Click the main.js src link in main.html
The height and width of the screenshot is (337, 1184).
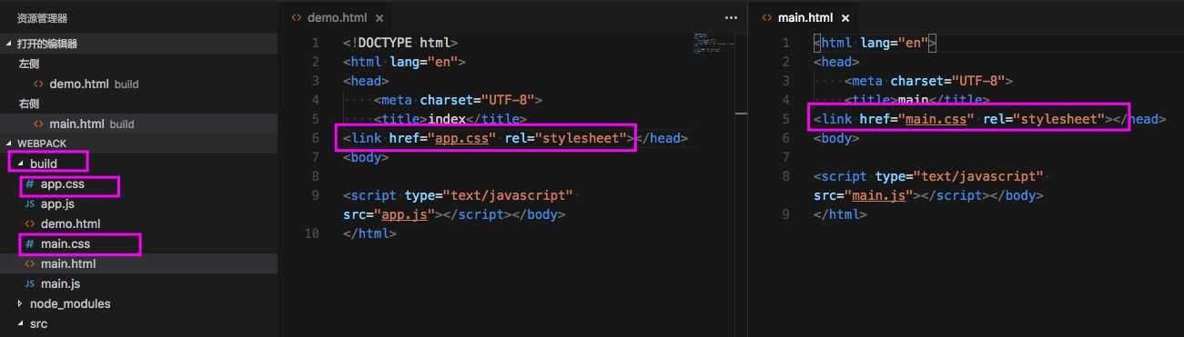(877, 195)
